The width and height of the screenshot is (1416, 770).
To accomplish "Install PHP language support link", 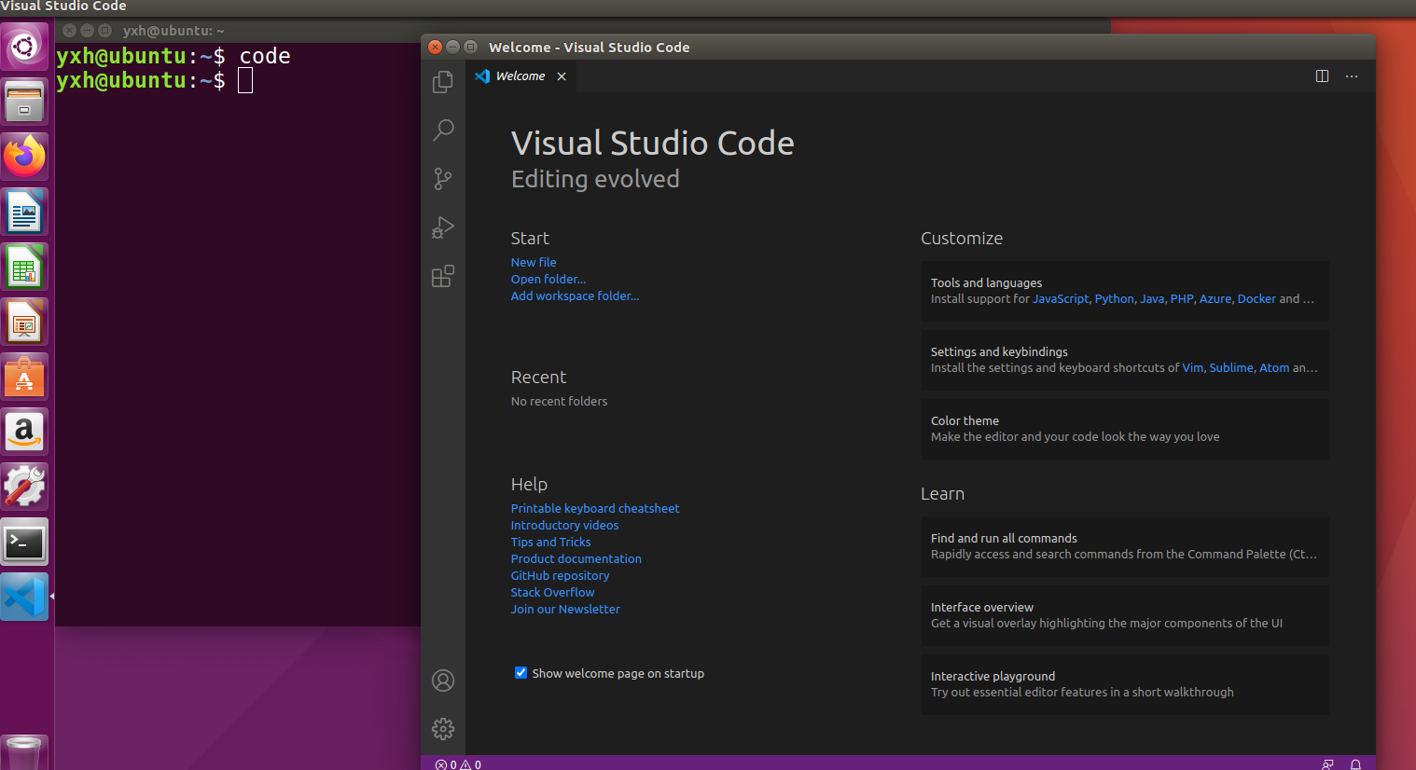I will 1182,299.
